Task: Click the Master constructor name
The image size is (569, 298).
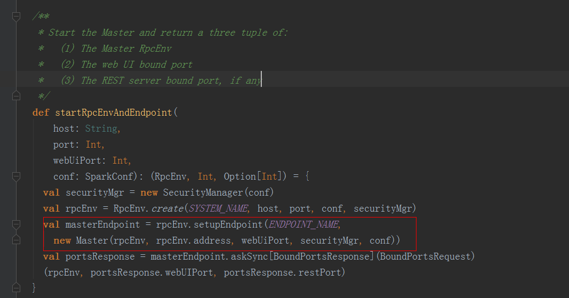Action: coord(92,240)
